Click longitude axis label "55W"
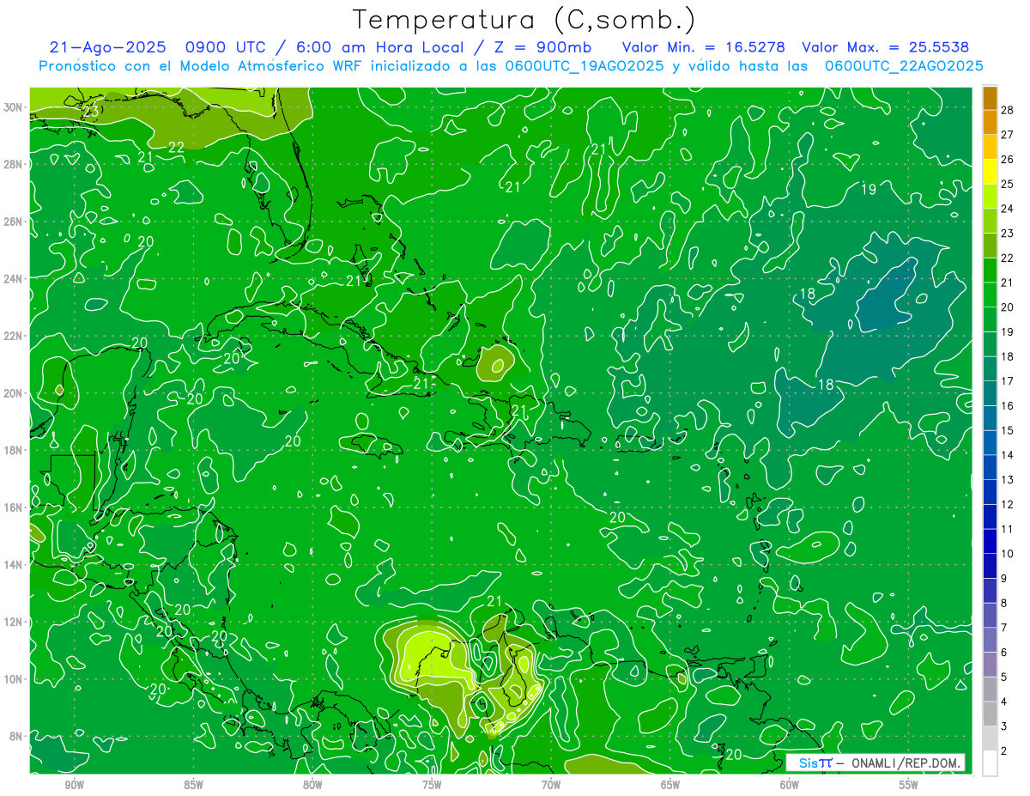The width and height of the screenshot is (1030, 796). 909,785
